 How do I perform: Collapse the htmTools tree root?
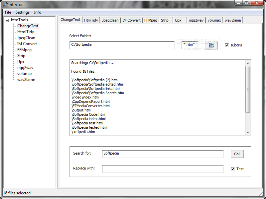(x=7, y=20)
